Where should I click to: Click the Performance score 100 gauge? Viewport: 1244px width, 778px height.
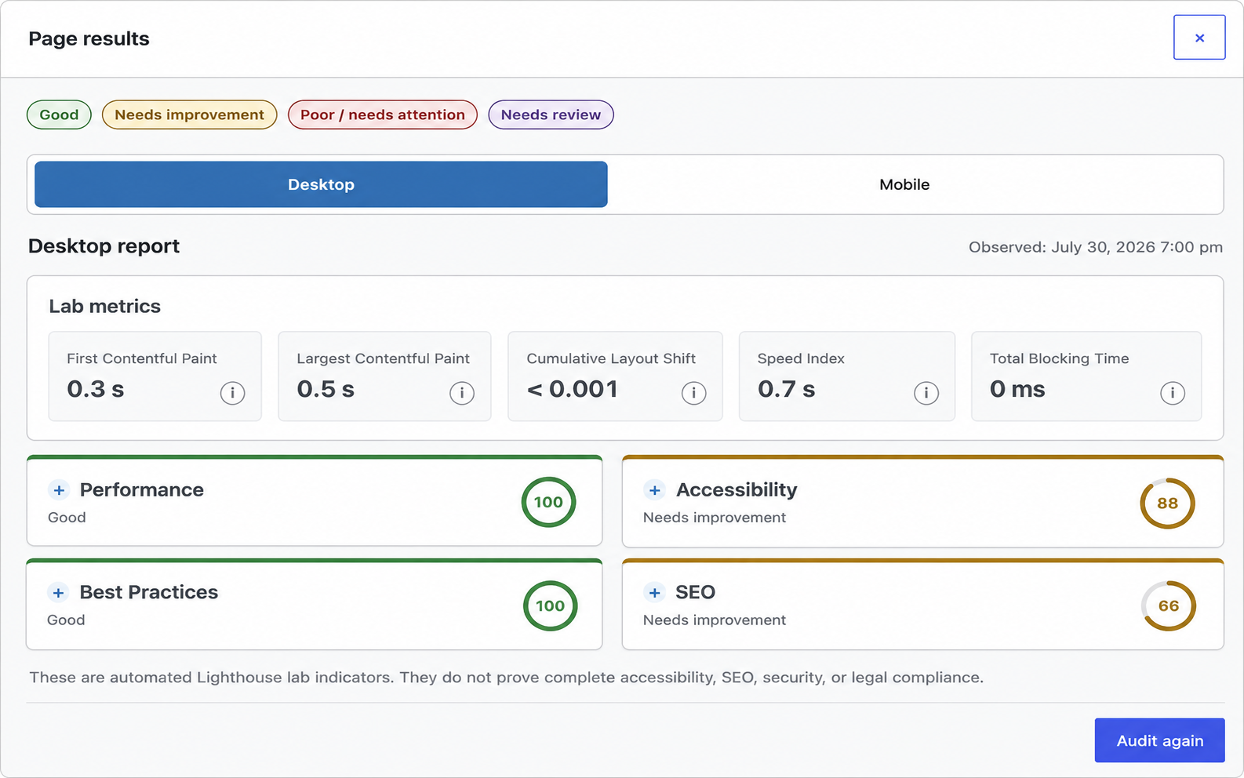(548, 502)
